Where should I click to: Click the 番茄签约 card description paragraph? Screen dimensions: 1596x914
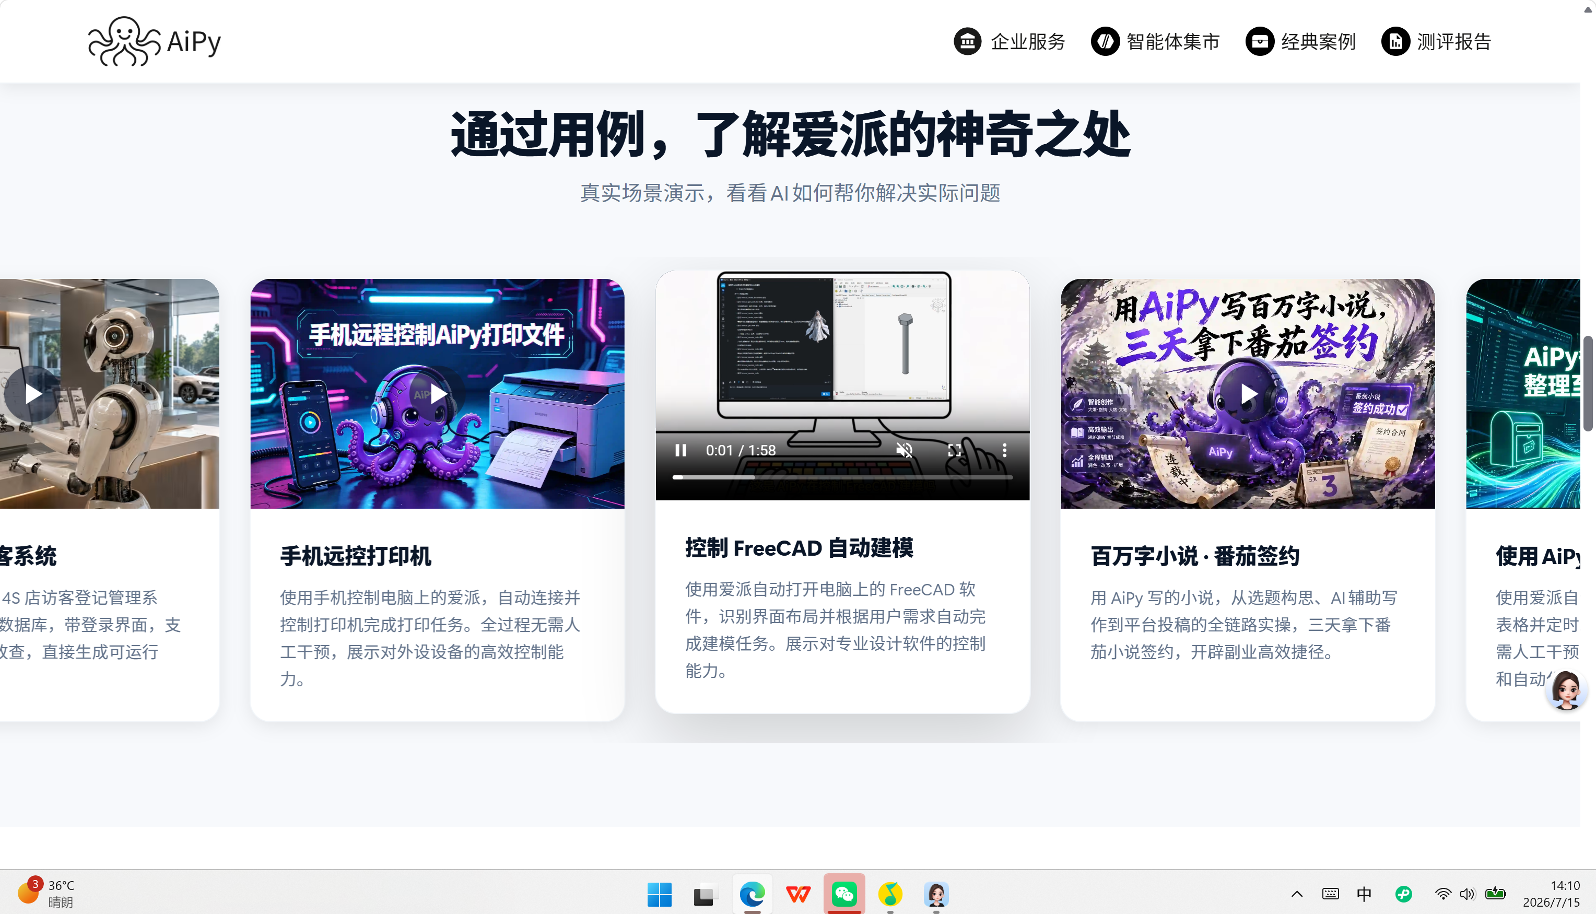coord(1243,625)
